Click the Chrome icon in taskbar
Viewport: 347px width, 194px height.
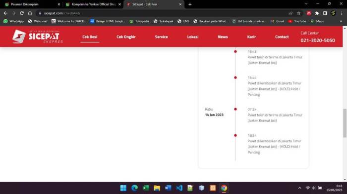(x=224, y=188)
